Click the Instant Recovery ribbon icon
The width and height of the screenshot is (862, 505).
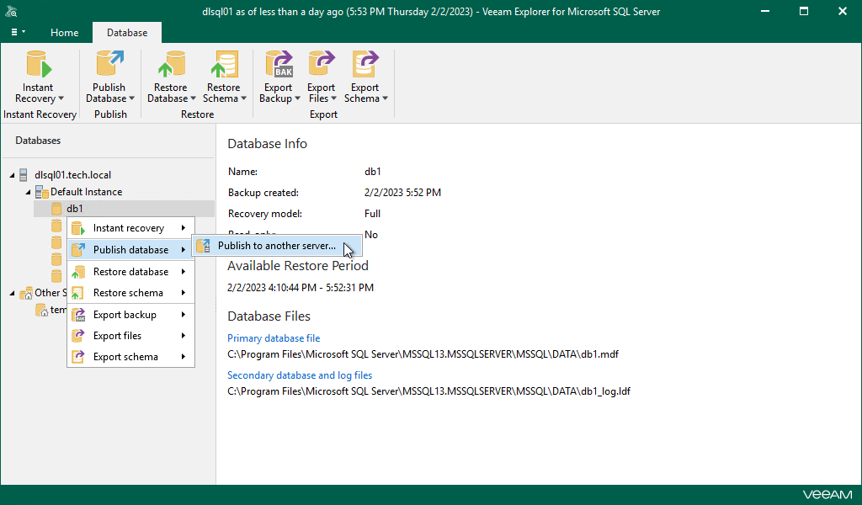coord(39,64)
